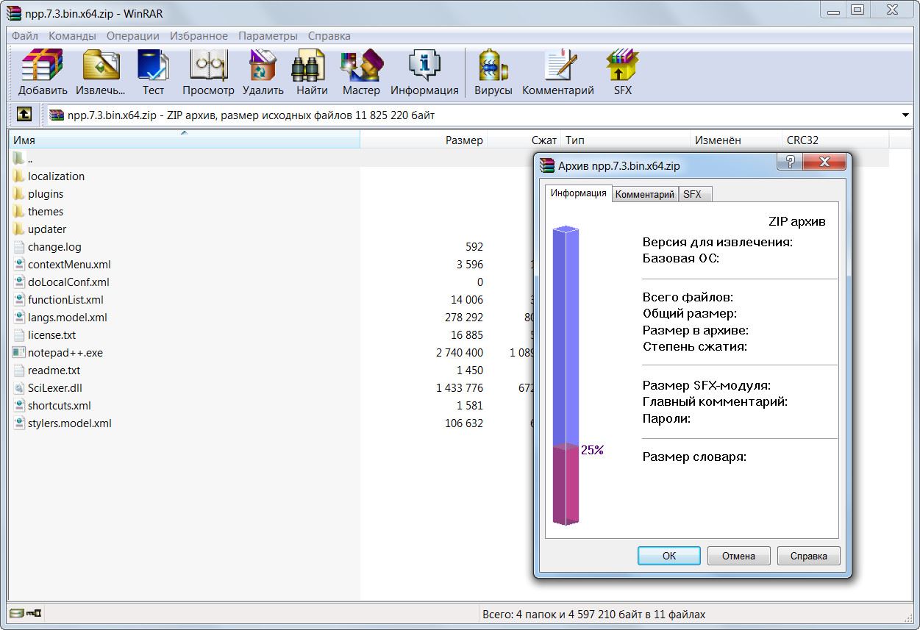
Task: Click the key password icon in status bar
Action: 34,613
